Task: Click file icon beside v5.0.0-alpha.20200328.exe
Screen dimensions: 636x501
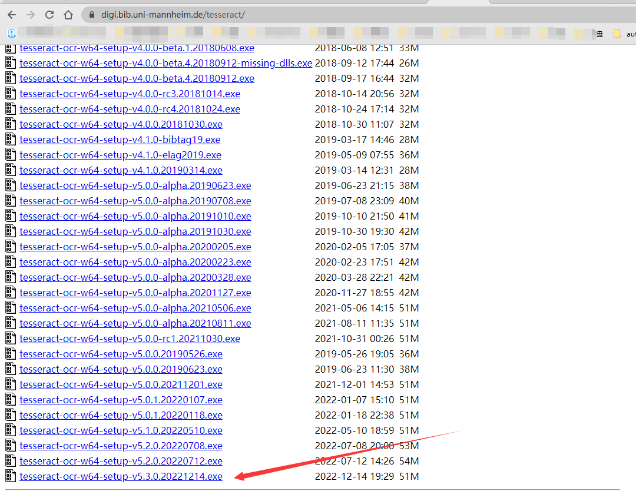Action: coord(11,277)
